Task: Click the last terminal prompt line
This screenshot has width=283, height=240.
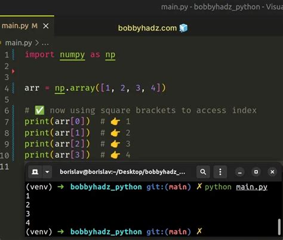Action: click(114, 232)
